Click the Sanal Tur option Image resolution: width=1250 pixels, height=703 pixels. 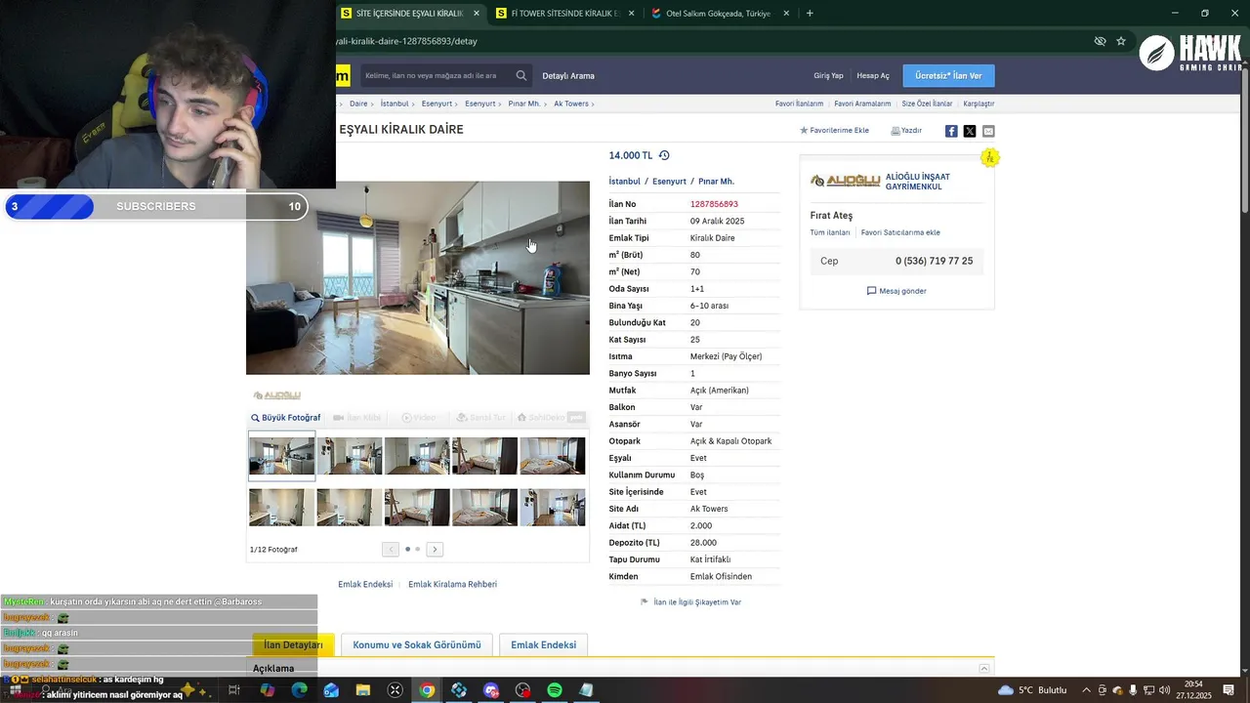(480, 418)
